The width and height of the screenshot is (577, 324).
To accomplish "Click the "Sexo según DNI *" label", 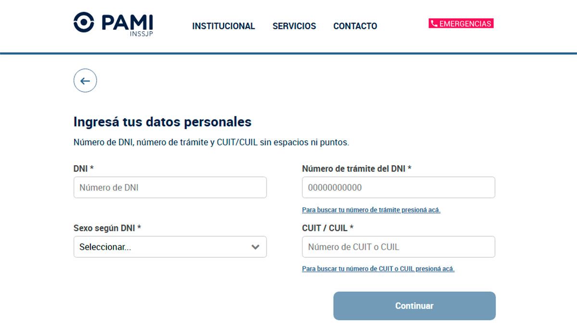I will (107, 228).
